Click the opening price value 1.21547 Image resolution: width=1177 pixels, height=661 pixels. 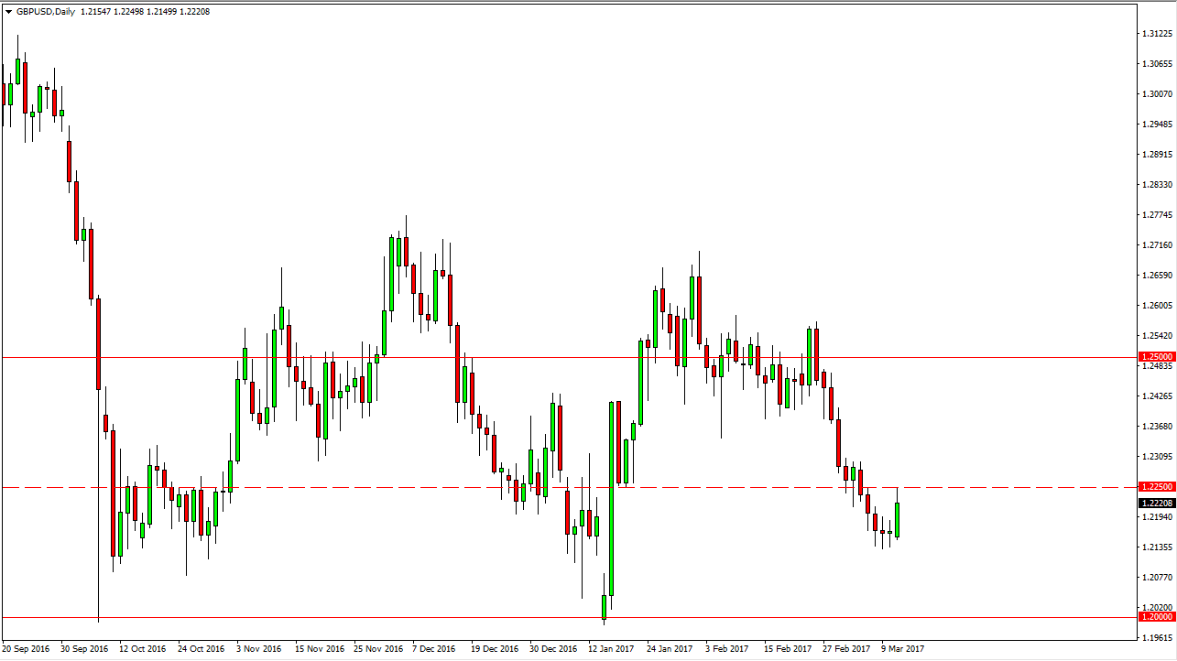[94, 12]
